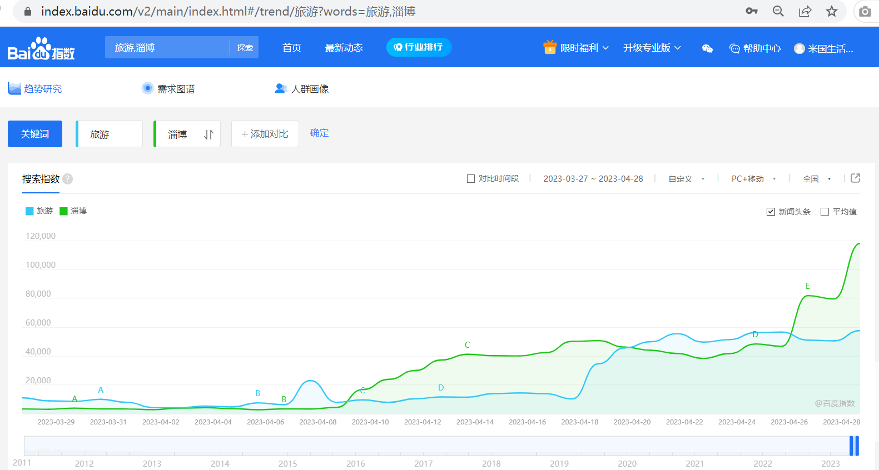Open the PC+移动 device dropdown
Screen dimensions: 879x470
pos(753,179)
